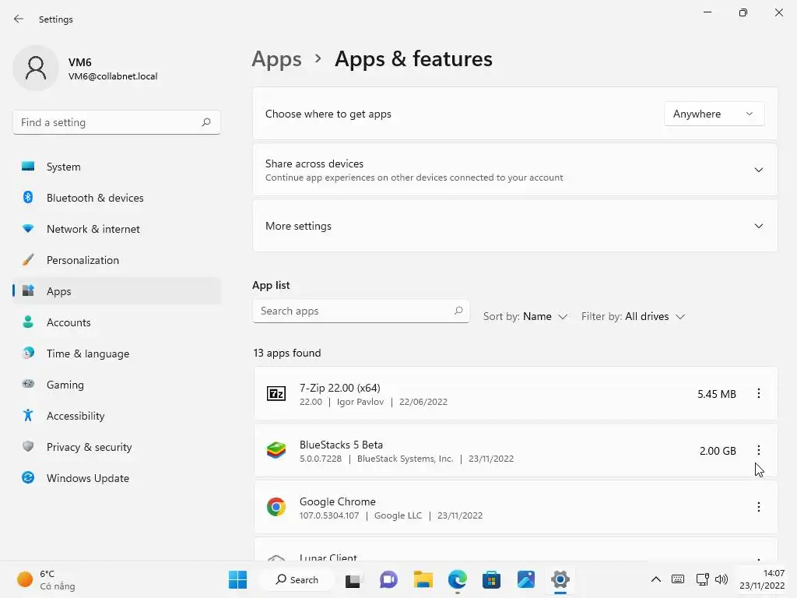Open the weather widget showing 6°C
Viewport: 797px width, 598px height.
[x=46, y=579]
